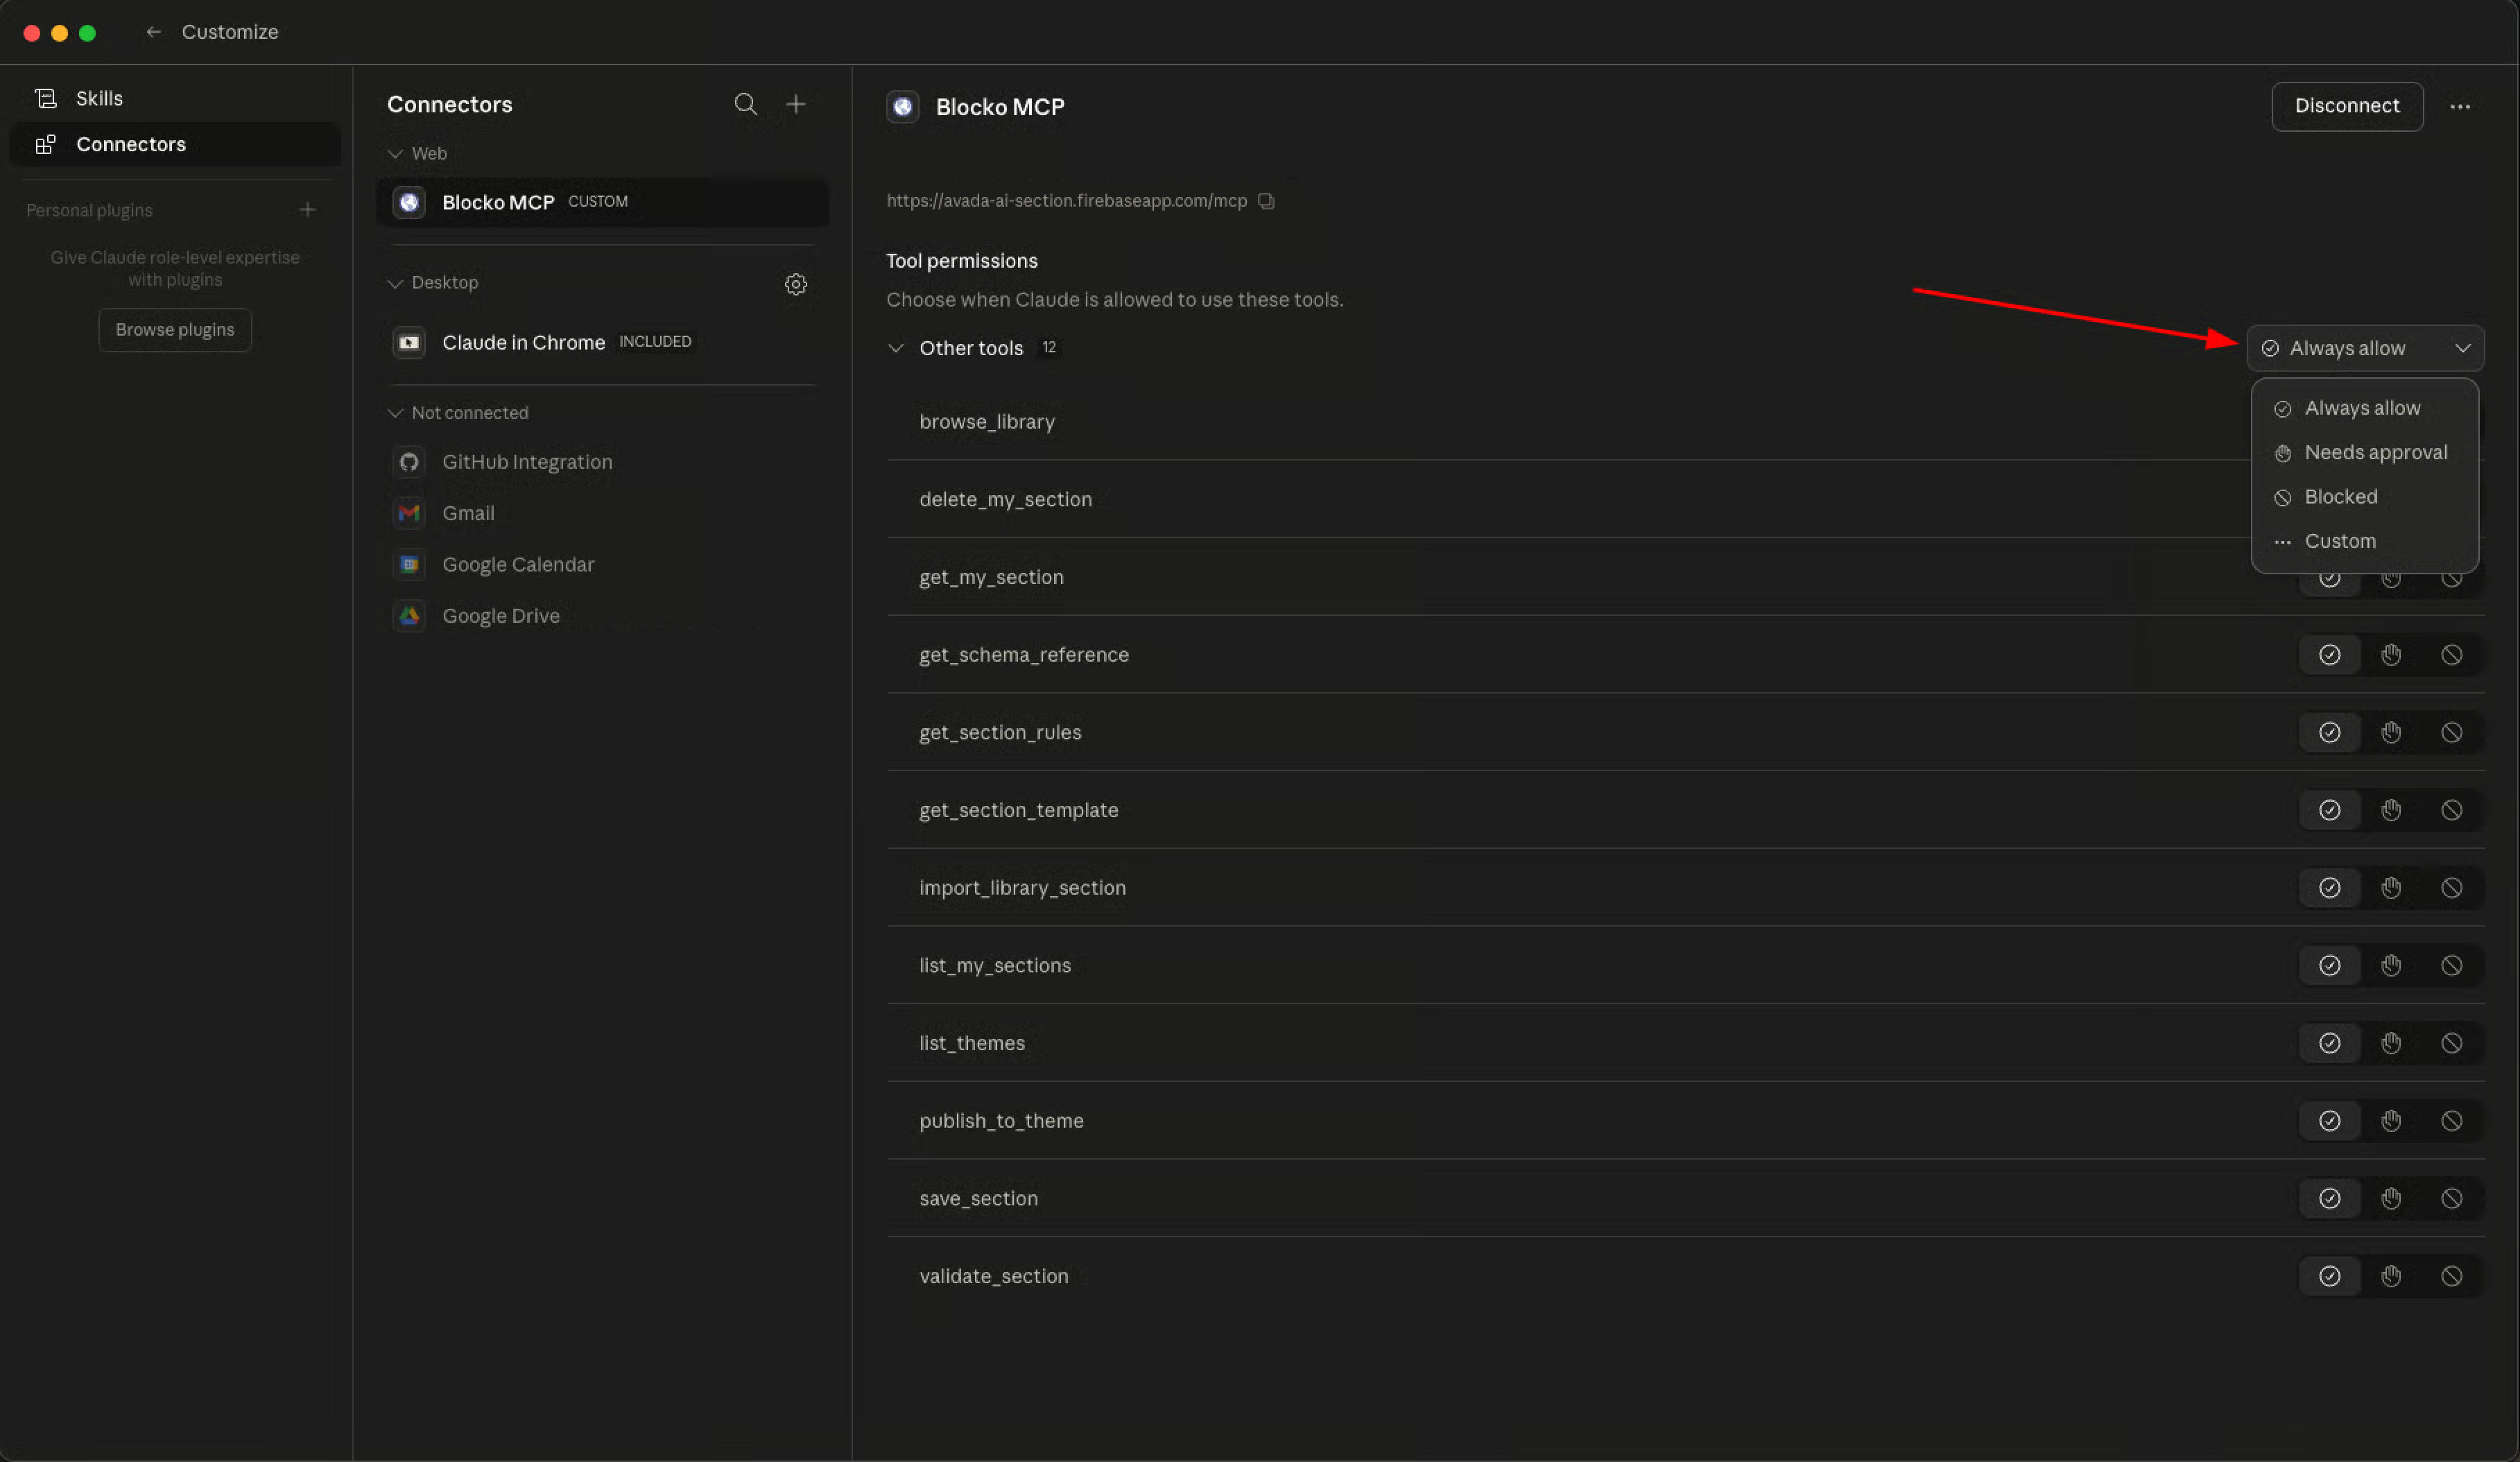Click the Blocko MCP header icon
Image resolution: width=2520 pixels, height=1462 pixels.
[x=903, y=107]
